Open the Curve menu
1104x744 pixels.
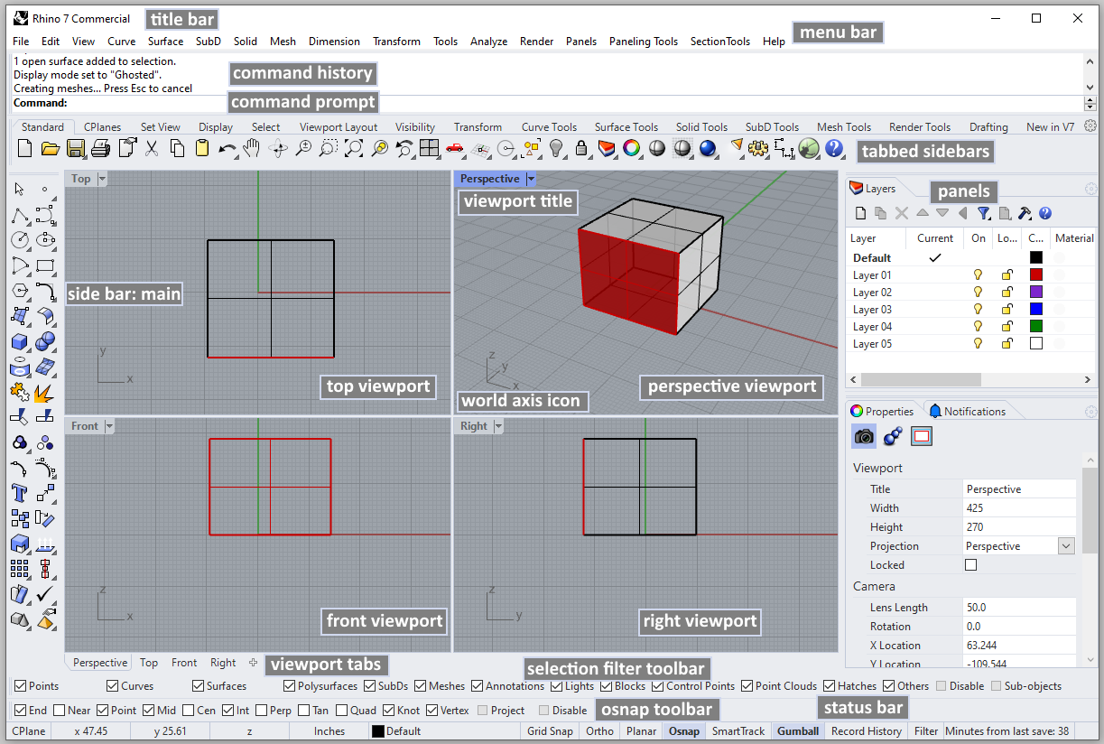coord(122,42)
